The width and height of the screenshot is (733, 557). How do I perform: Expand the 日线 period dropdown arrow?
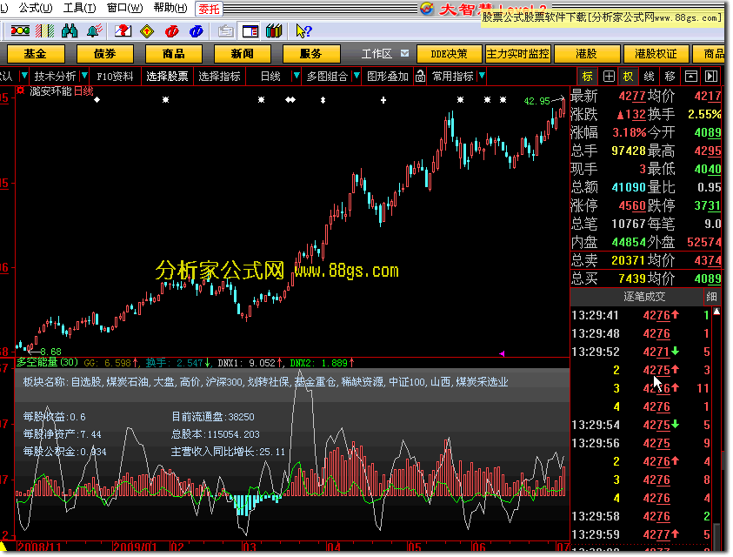click(296, 76)
